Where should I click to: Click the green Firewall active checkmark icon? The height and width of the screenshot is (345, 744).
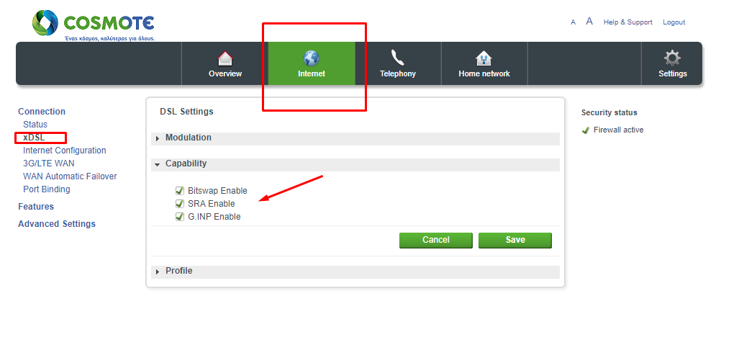pos(586,130)
